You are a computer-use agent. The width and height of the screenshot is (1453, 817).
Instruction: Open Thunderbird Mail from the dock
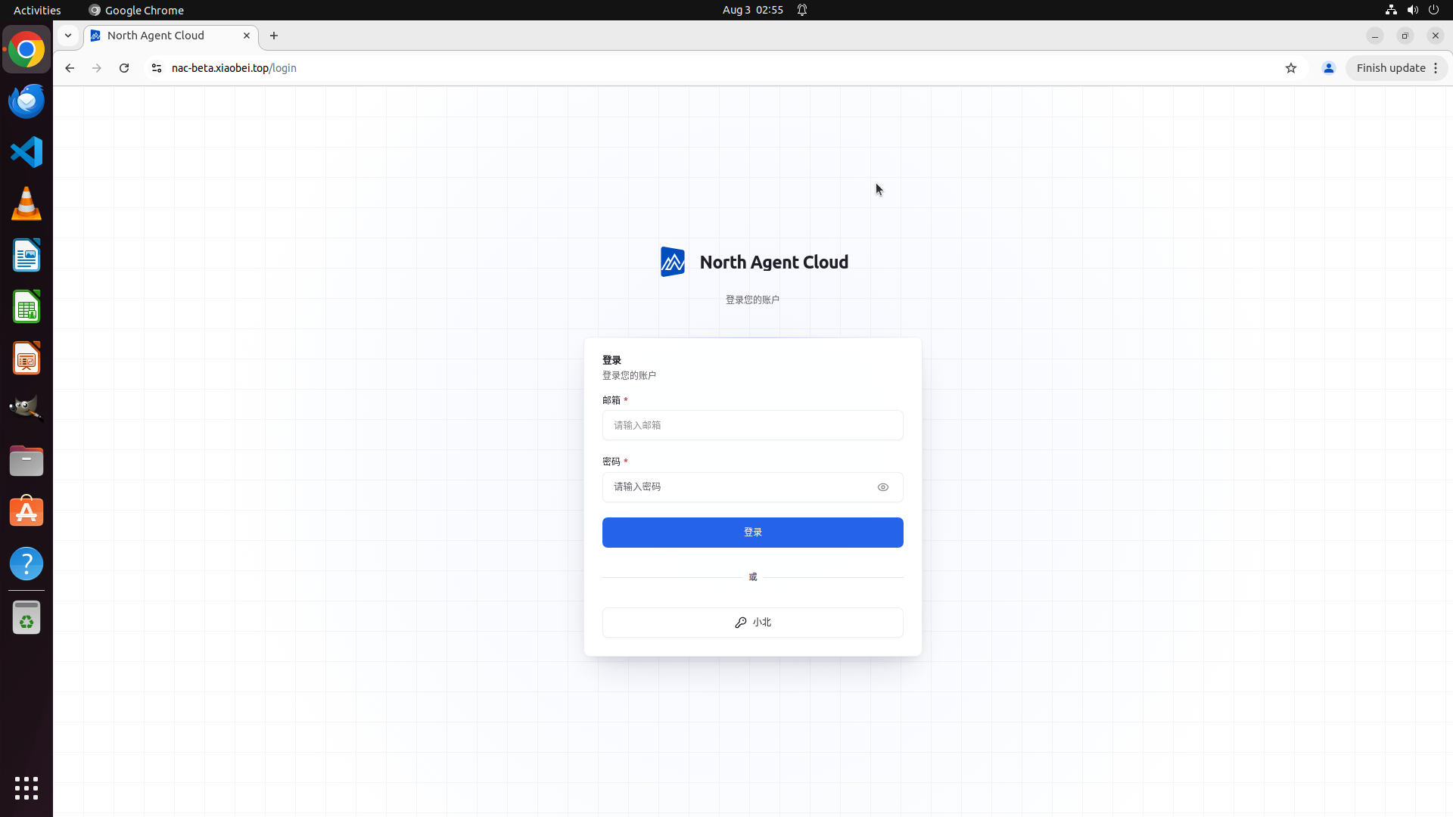coord(26,101)
